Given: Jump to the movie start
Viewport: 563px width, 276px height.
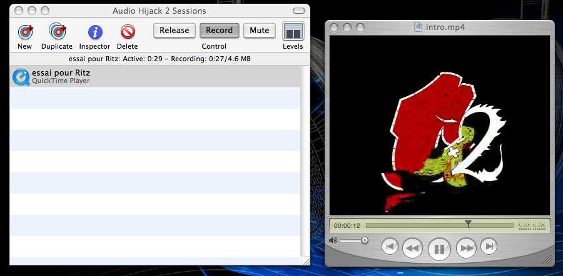Looking at the screenshot, I should coord(390,246).
